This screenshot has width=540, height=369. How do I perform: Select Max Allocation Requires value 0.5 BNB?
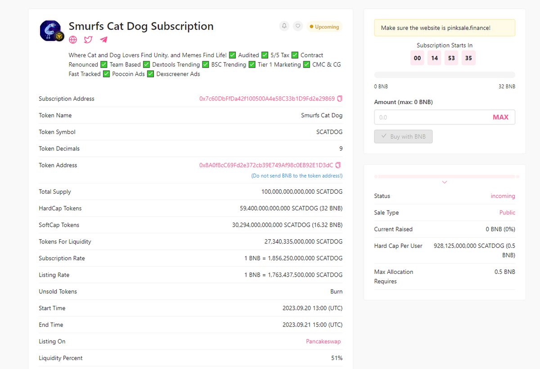(x=505, y=272)
